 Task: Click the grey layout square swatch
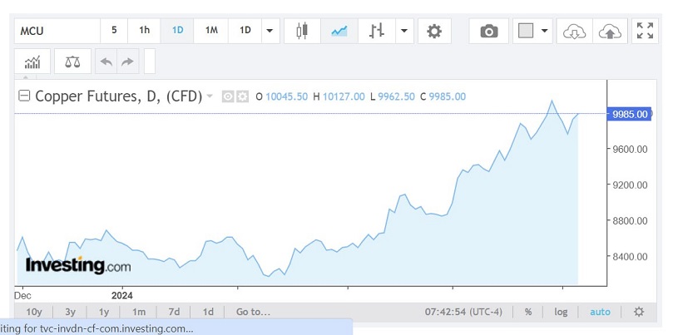point(526,31)
